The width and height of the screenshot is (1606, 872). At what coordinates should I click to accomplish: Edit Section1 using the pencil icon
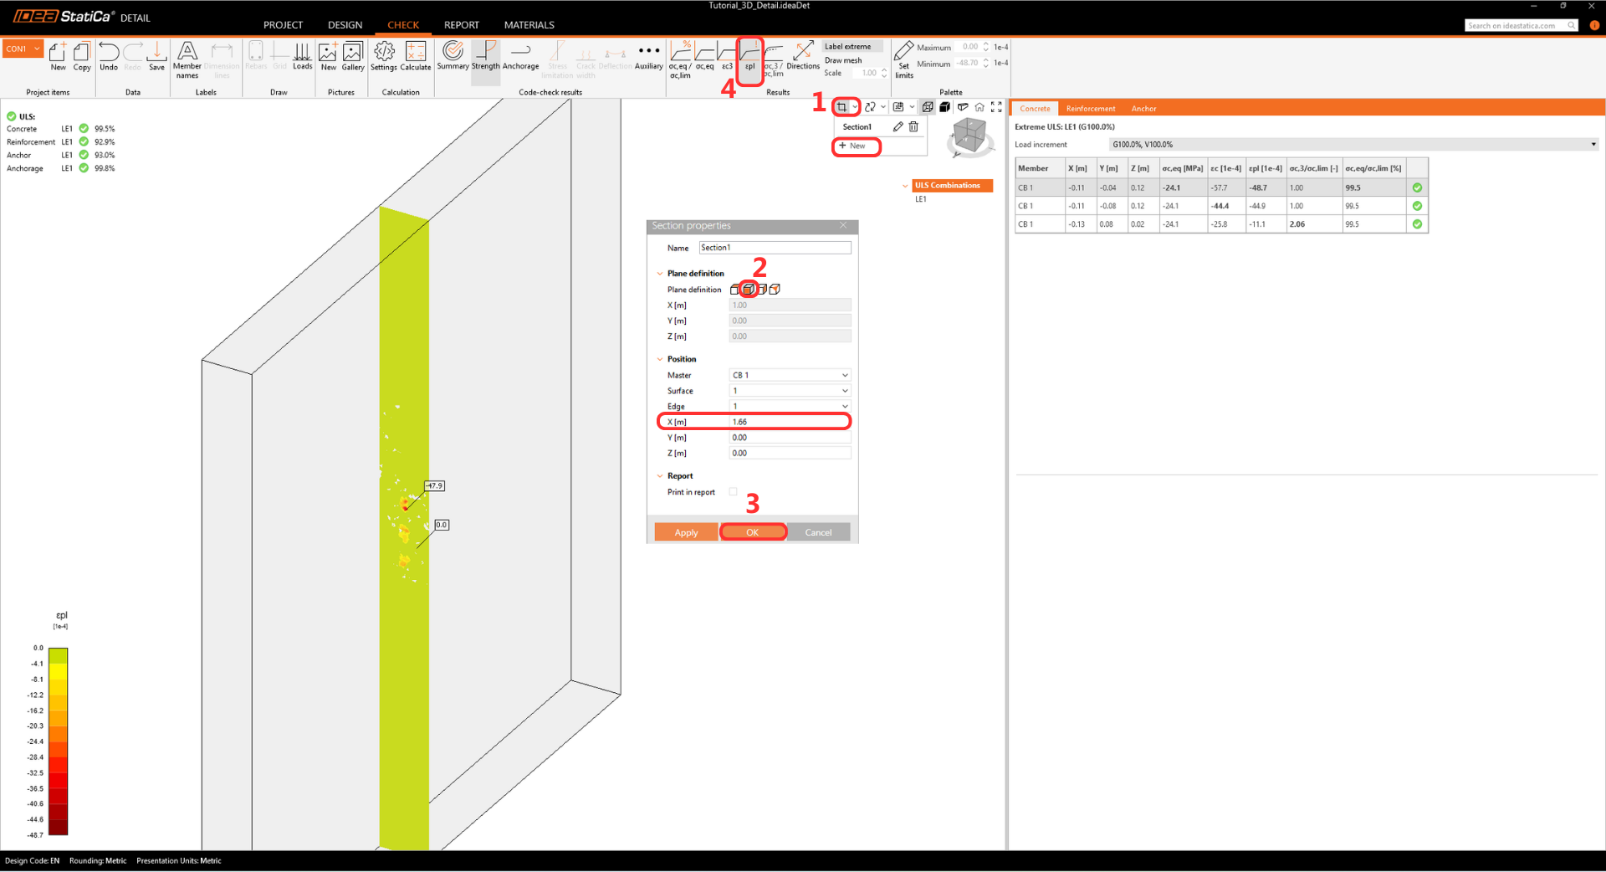tap(898, 127)
